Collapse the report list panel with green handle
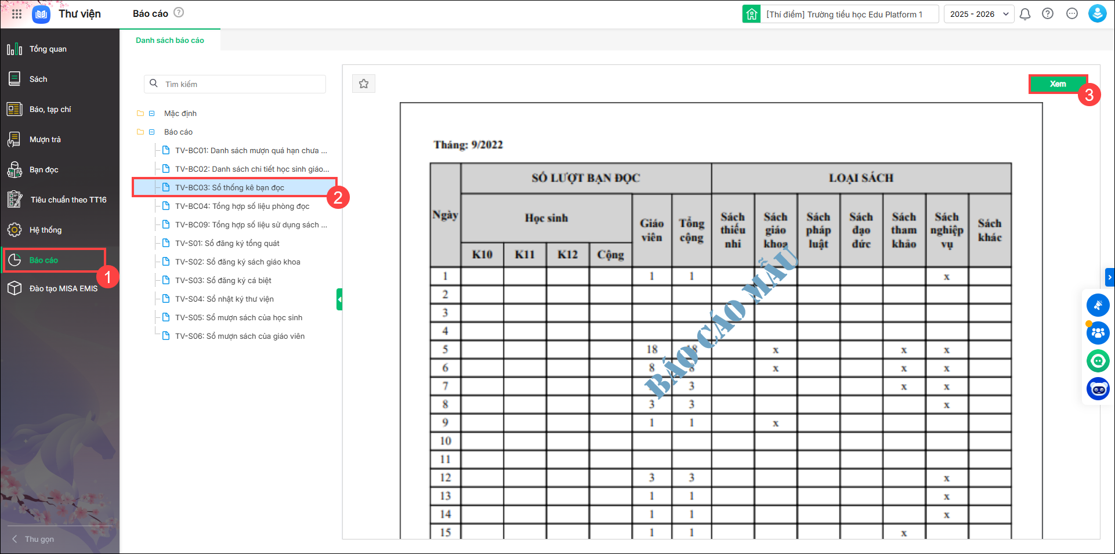 coord(339,299)
